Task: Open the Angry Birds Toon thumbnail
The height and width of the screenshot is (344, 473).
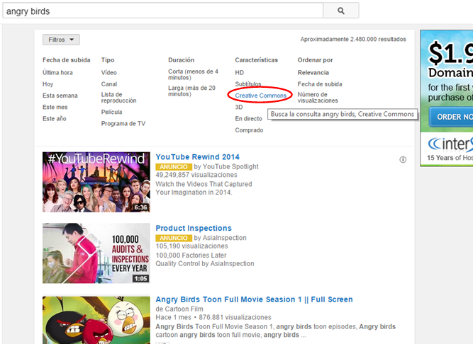Action: 96,320
